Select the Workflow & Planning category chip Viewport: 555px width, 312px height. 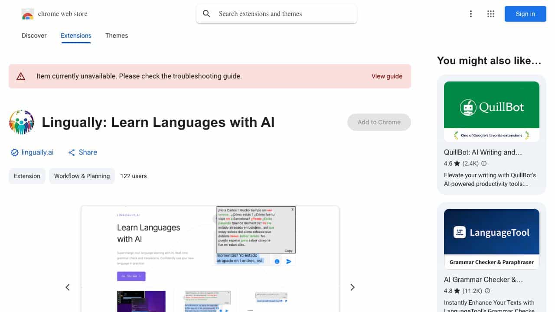click(x=82, y=176)
